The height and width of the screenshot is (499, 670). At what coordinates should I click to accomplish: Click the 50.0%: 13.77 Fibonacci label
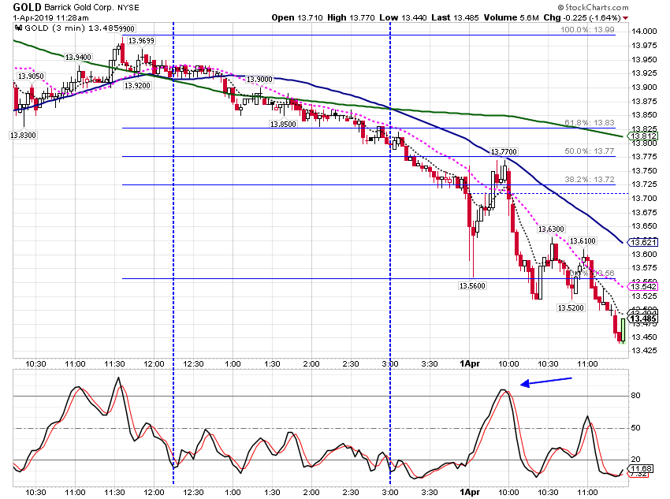click(590, 151)
